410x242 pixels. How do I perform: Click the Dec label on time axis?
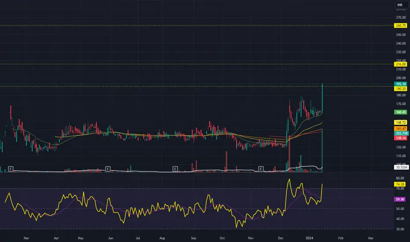coord(281,238)
